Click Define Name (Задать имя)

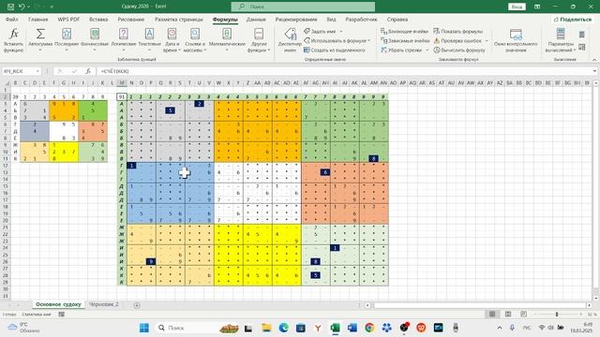coord(320,31)
